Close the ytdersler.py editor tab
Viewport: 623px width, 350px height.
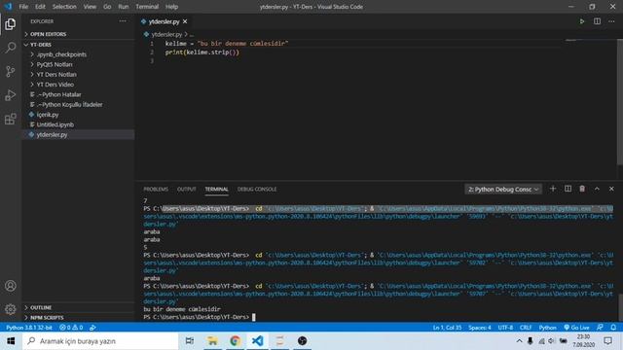tap(185, 21)
